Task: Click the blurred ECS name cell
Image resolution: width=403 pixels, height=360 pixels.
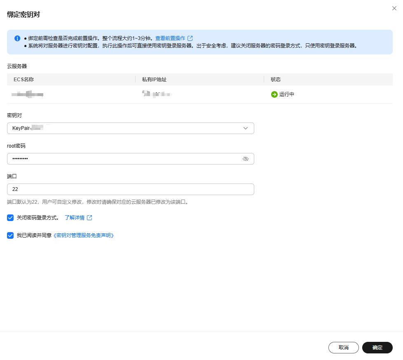Action: tap(27, 94)
